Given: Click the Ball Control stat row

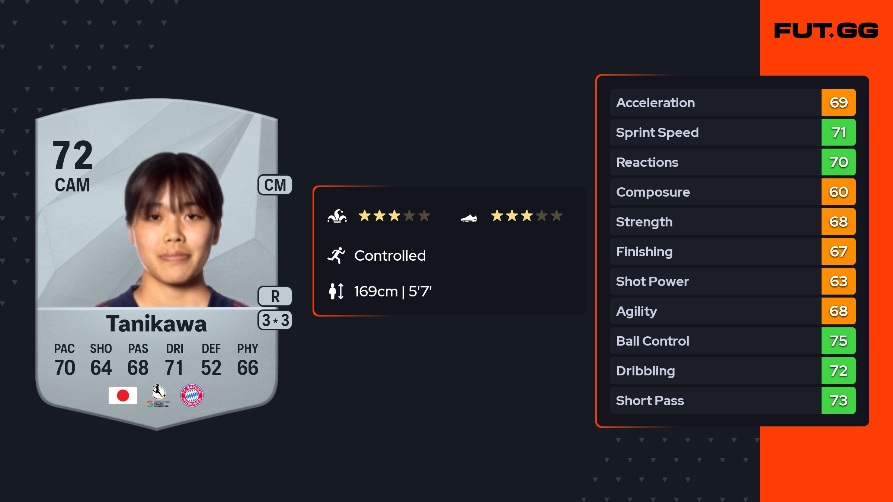Looking at the screenshot, I should click(715, 341).
